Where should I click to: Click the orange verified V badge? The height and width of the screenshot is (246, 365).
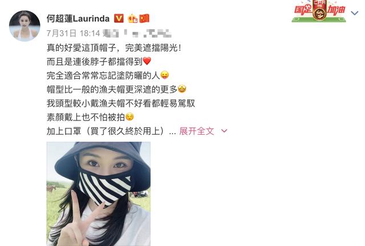pos(119,18)
